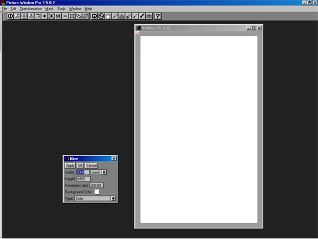The height and width of the screenshot is (239, 318).
Task: Click Apply in the New dialog
Action: [70, 166]
